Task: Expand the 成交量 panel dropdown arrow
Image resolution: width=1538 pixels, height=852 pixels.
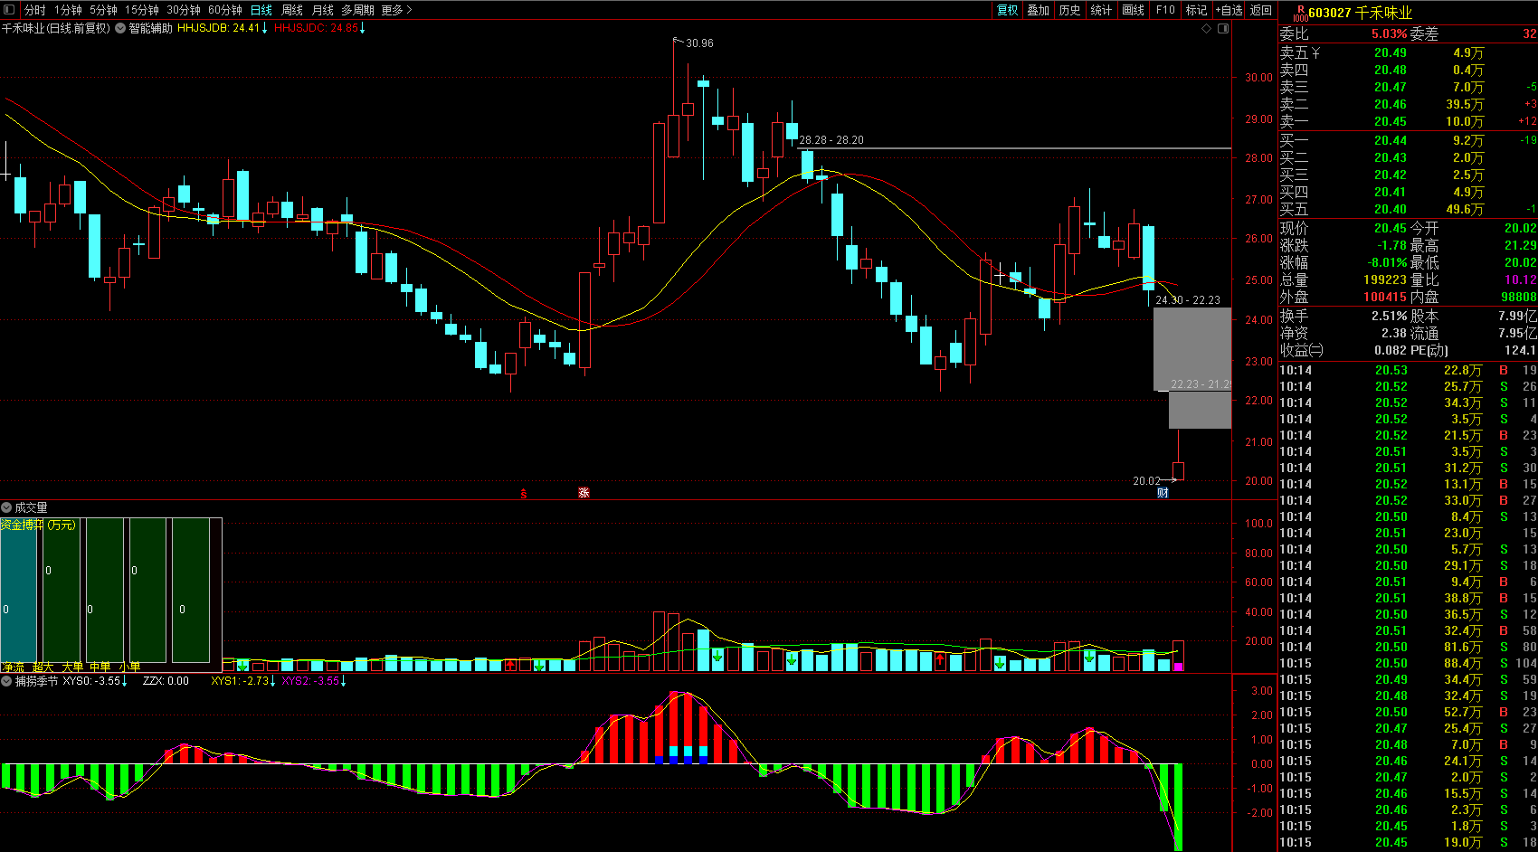Action: pos(6,507)
